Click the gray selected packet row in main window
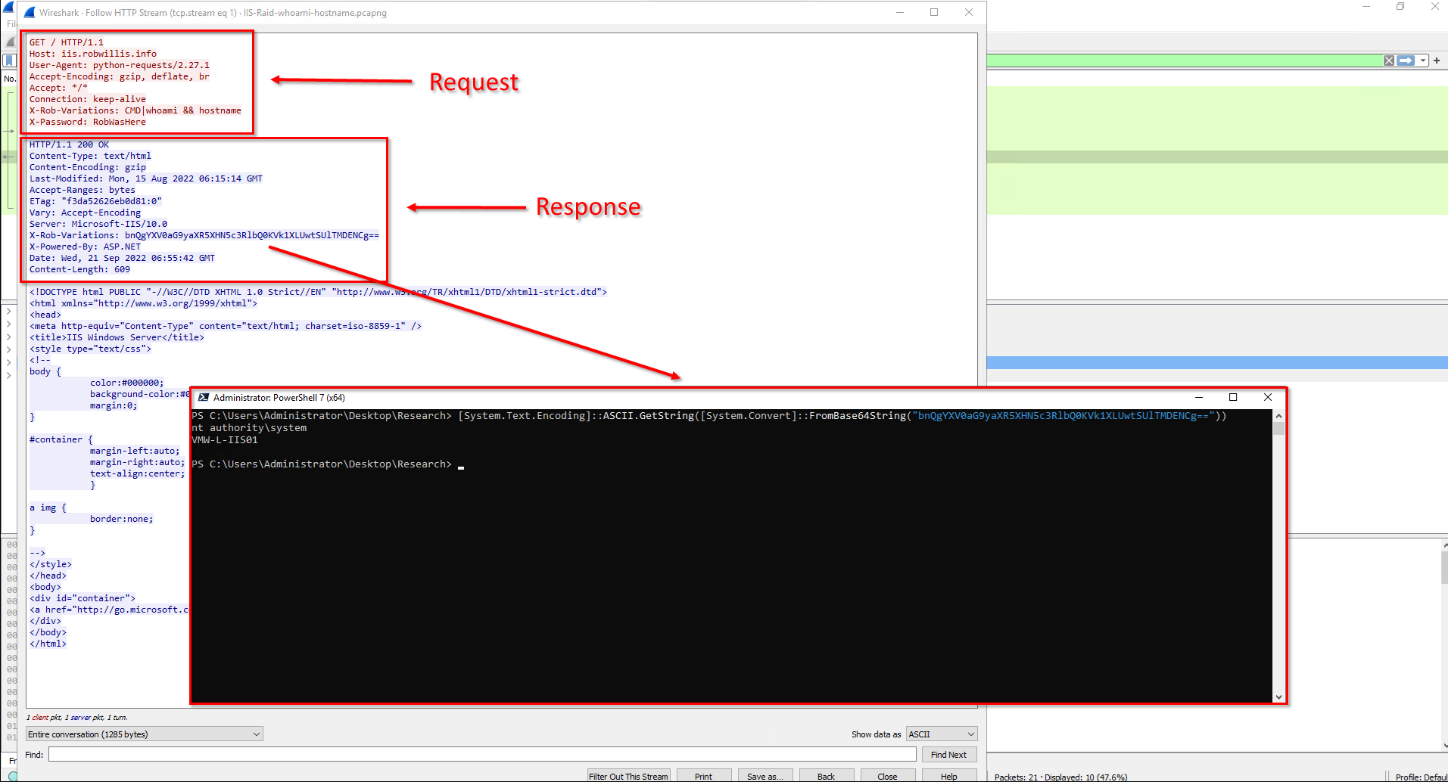Image resolution: width=1448 pixels, height=782 pixels. click(x=1217, y=157)
